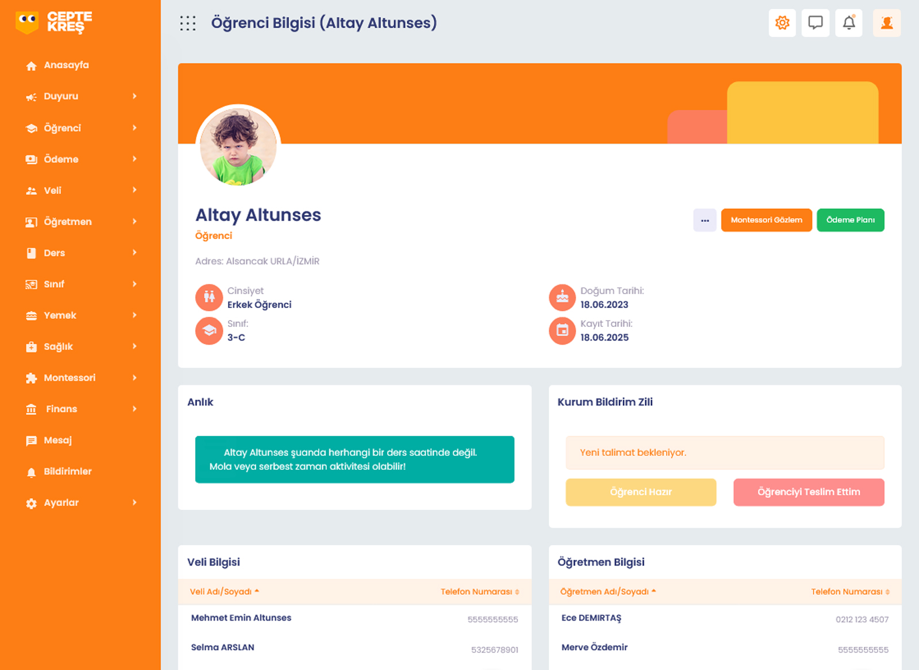919x670 pixels.
Task: Click the Montessori Gözlem button
Action: point(766,220)
